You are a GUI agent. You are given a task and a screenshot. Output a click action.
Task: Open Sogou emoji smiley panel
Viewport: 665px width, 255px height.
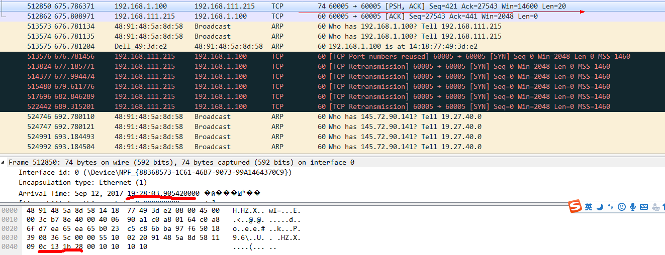621,207
